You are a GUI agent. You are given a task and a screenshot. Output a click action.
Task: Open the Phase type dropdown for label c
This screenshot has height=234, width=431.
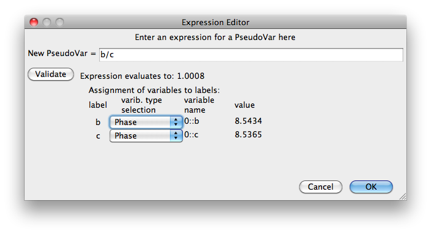pos(146,135)
